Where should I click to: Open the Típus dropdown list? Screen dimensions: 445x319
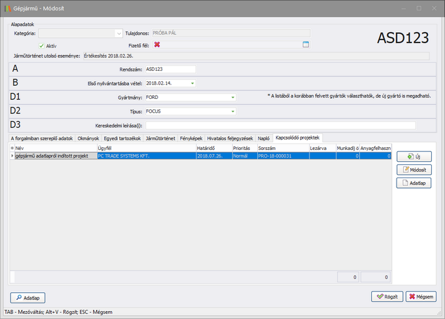232,111
